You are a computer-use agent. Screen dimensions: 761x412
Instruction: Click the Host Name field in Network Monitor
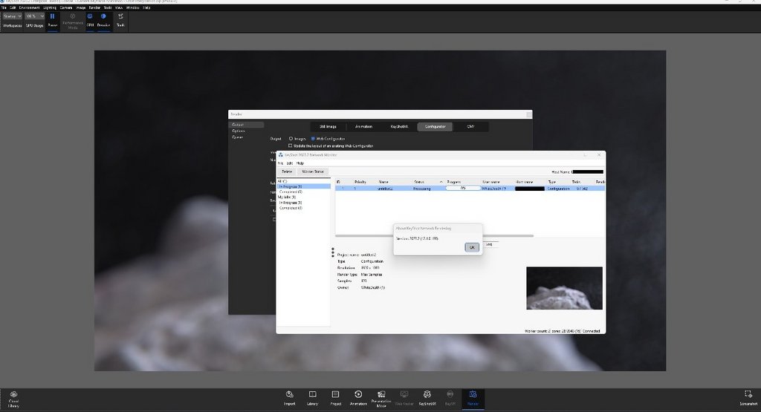pos(588,171)
